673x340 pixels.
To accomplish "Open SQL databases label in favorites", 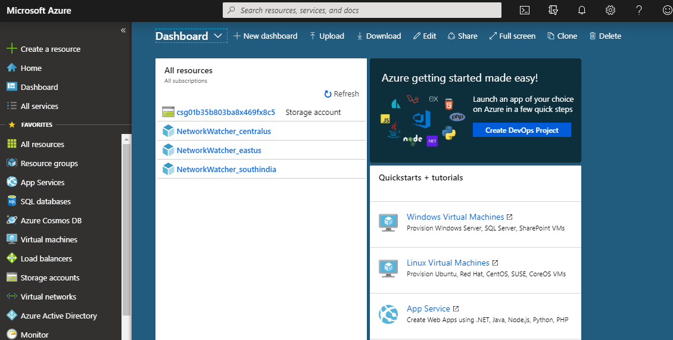I will point(45,201).
